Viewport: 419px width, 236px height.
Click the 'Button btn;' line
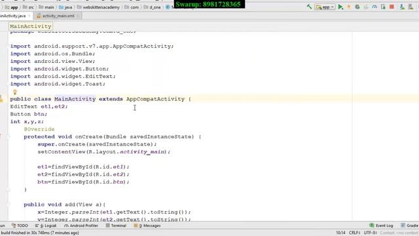29,114
